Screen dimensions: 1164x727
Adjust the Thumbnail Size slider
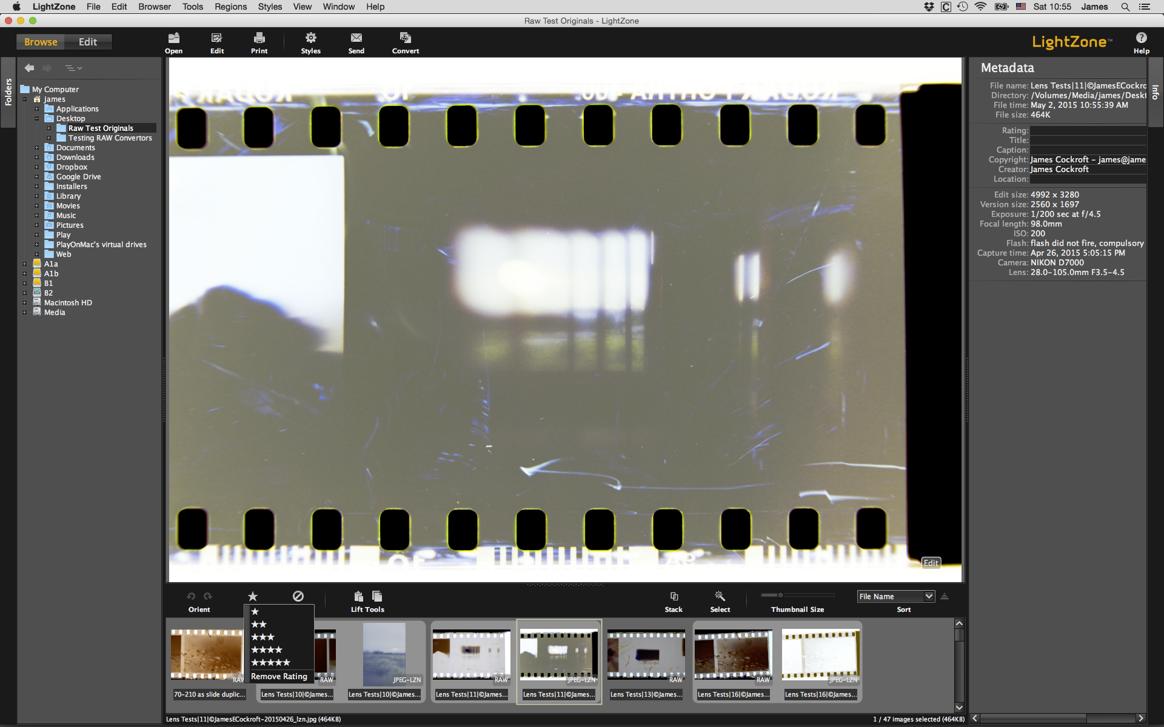tap(782, 595)
